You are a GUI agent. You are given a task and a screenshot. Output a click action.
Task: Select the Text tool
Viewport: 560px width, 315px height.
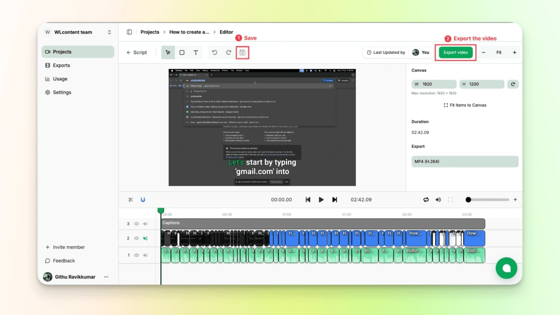pos(196,52)
